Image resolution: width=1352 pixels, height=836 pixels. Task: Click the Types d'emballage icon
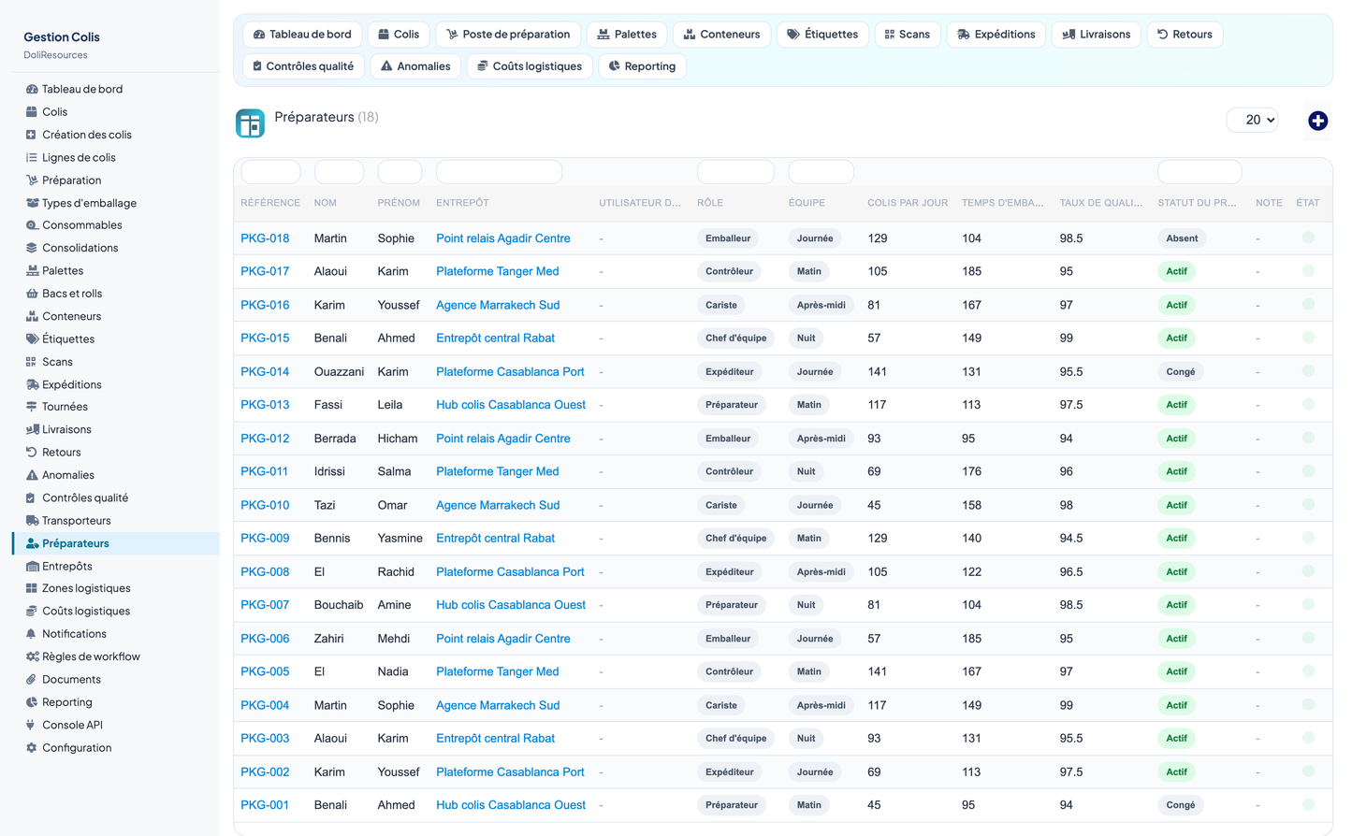coord(32,203)
